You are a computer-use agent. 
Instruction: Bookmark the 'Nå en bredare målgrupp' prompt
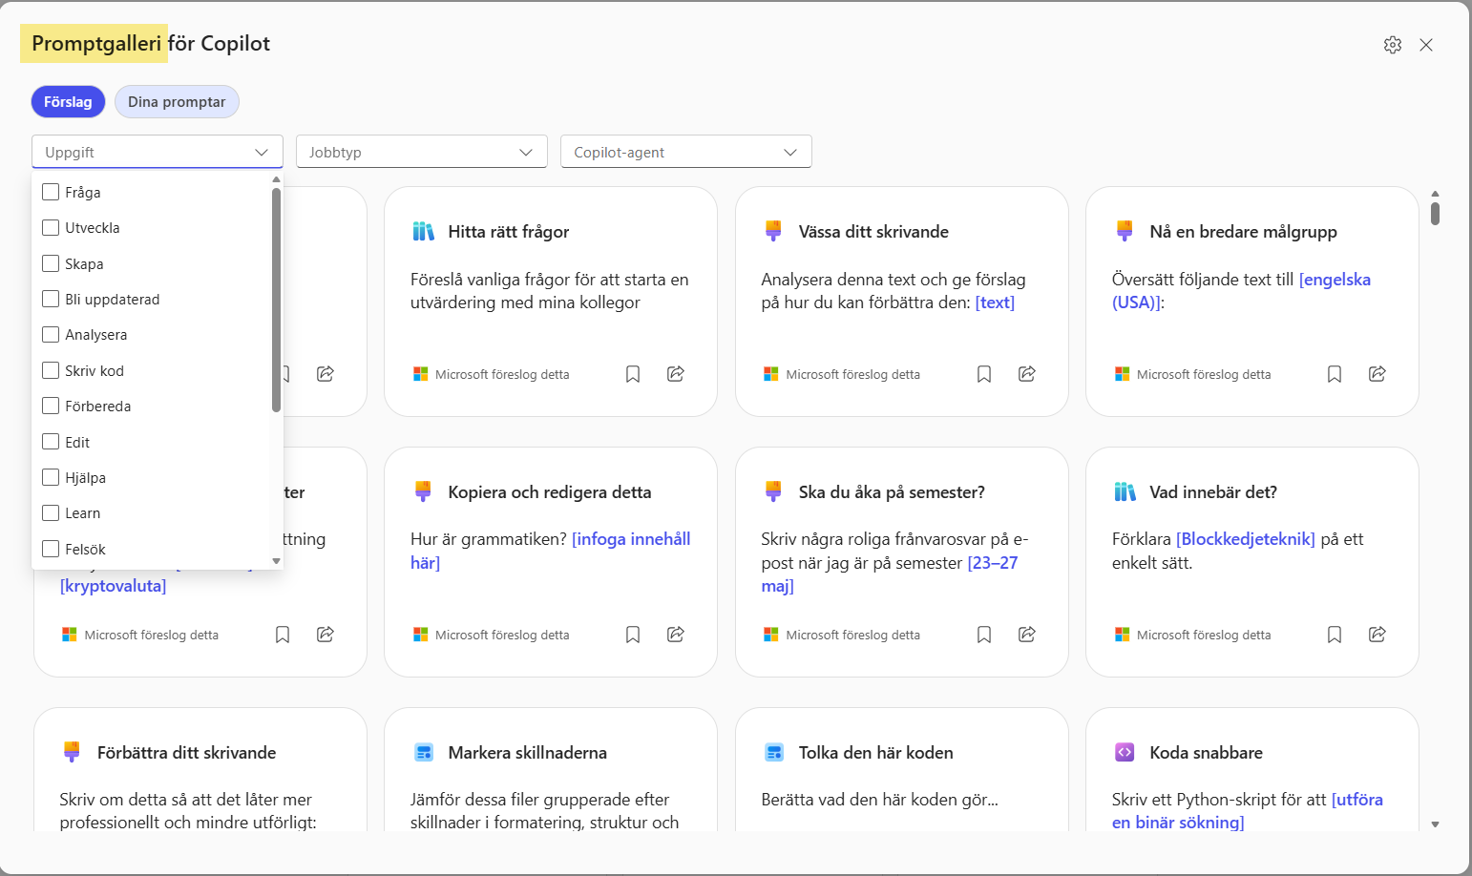tap(1335, 374)
